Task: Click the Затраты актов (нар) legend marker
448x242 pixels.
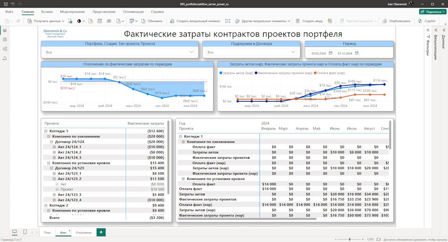Action: (221, 73)
